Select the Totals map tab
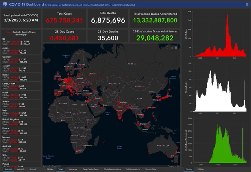 tap(61, 169)
